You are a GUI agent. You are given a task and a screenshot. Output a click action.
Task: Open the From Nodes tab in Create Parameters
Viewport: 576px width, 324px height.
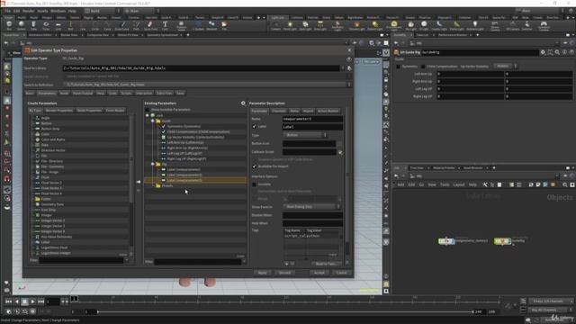click(115, 111)
